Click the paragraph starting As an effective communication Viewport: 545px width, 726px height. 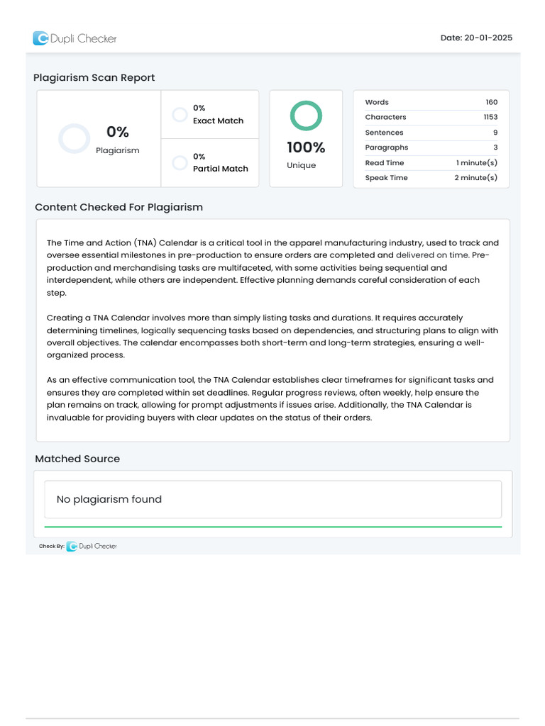tap(270, 398)
